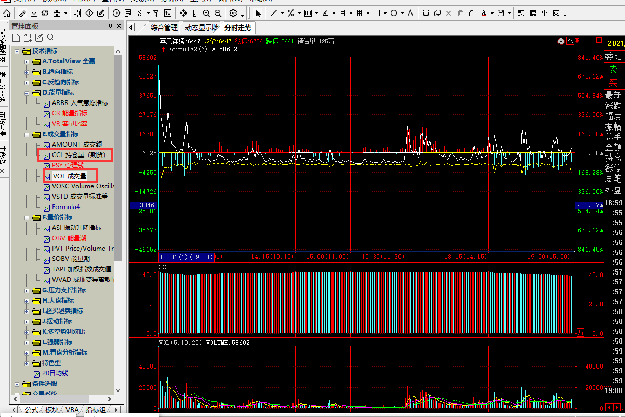
Task: Open the 板块 tab at panel bottom
Action: tap(51, 410)
